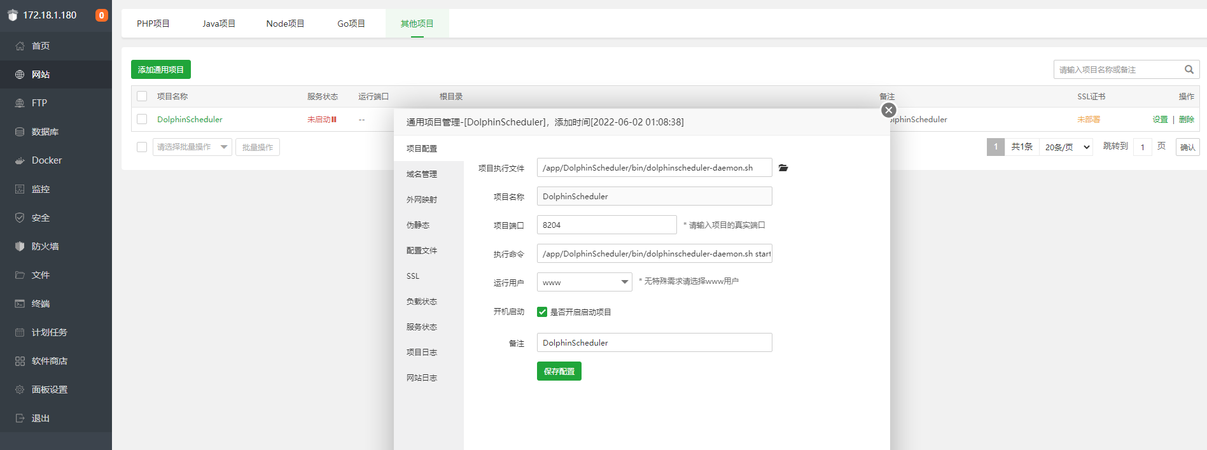
Task: Click the database sidebar icon
Action: coord(20,132)
